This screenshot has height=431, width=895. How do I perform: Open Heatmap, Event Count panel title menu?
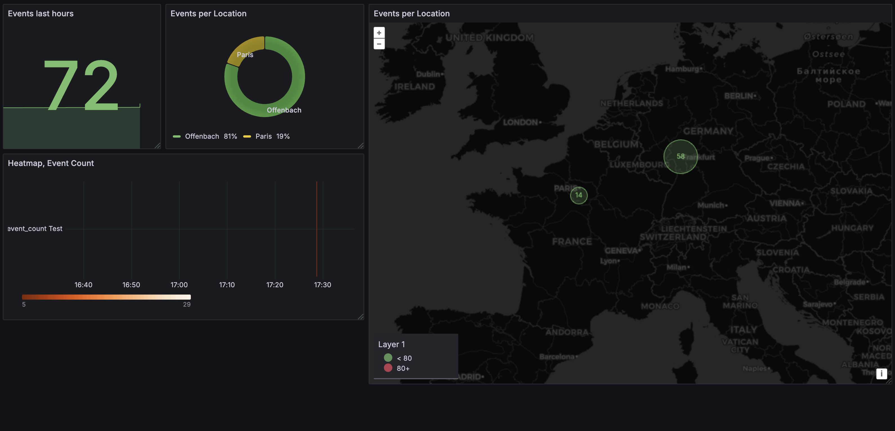51,163
